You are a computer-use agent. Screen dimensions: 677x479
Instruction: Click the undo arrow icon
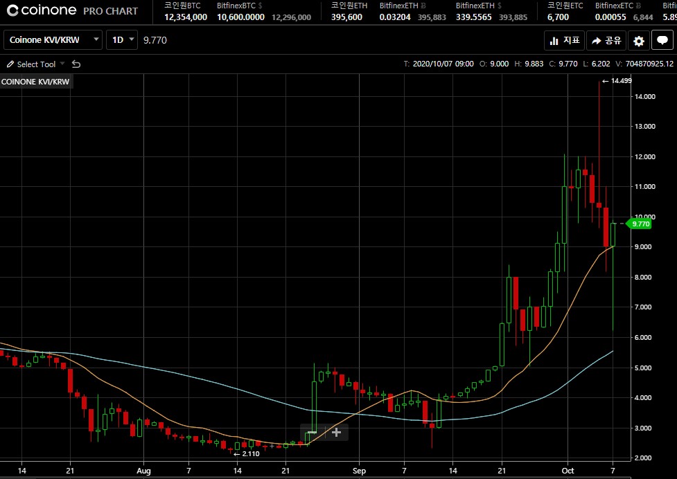(x=76, y=64)
